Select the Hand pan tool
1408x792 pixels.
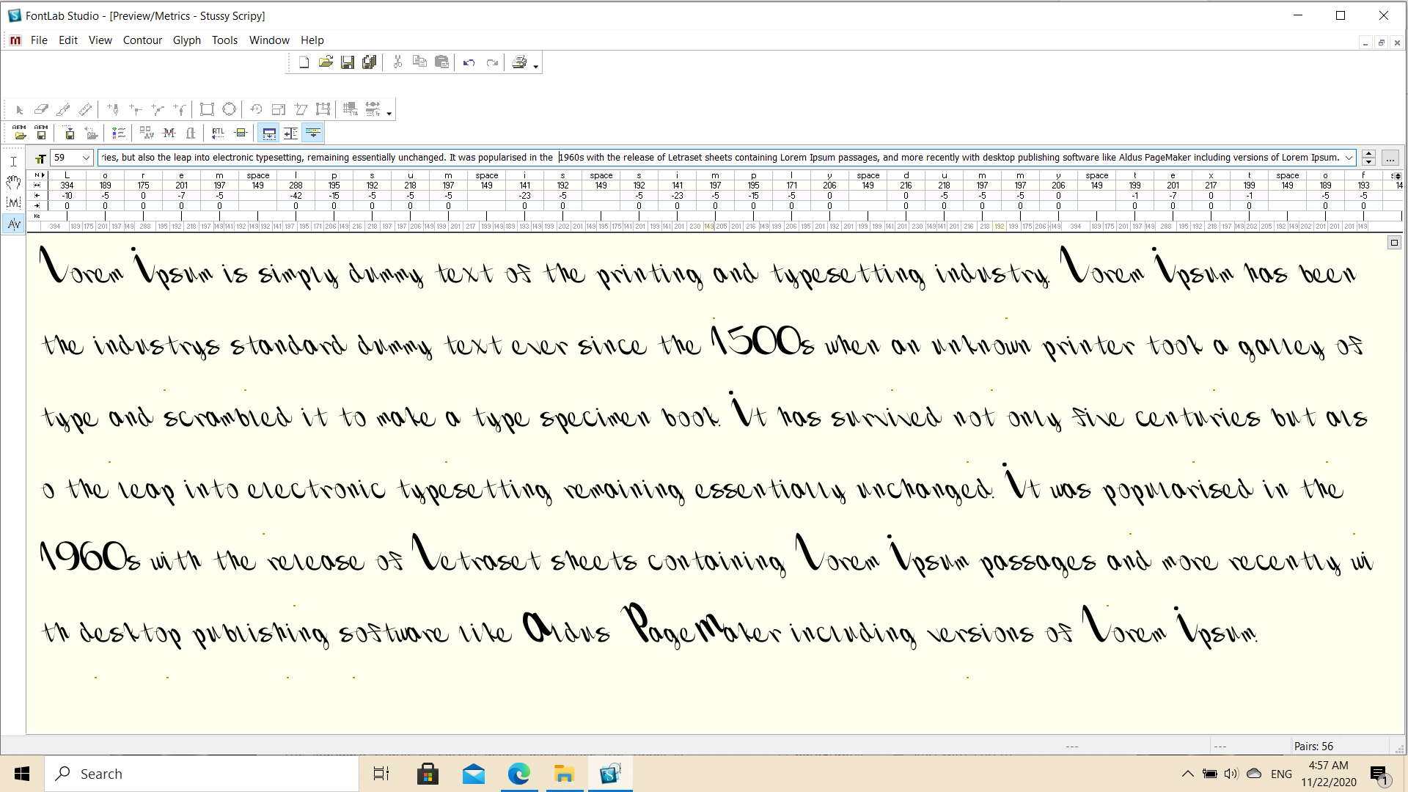pos(13,182)
